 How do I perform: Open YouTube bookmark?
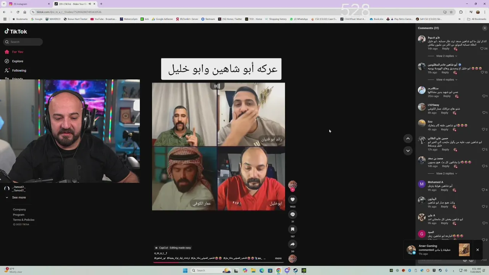pyautogui.click(x=104, y=19)
